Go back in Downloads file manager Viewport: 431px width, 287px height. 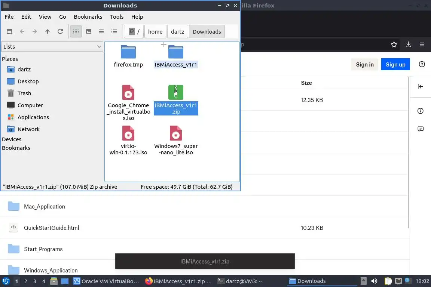(22, 32)
